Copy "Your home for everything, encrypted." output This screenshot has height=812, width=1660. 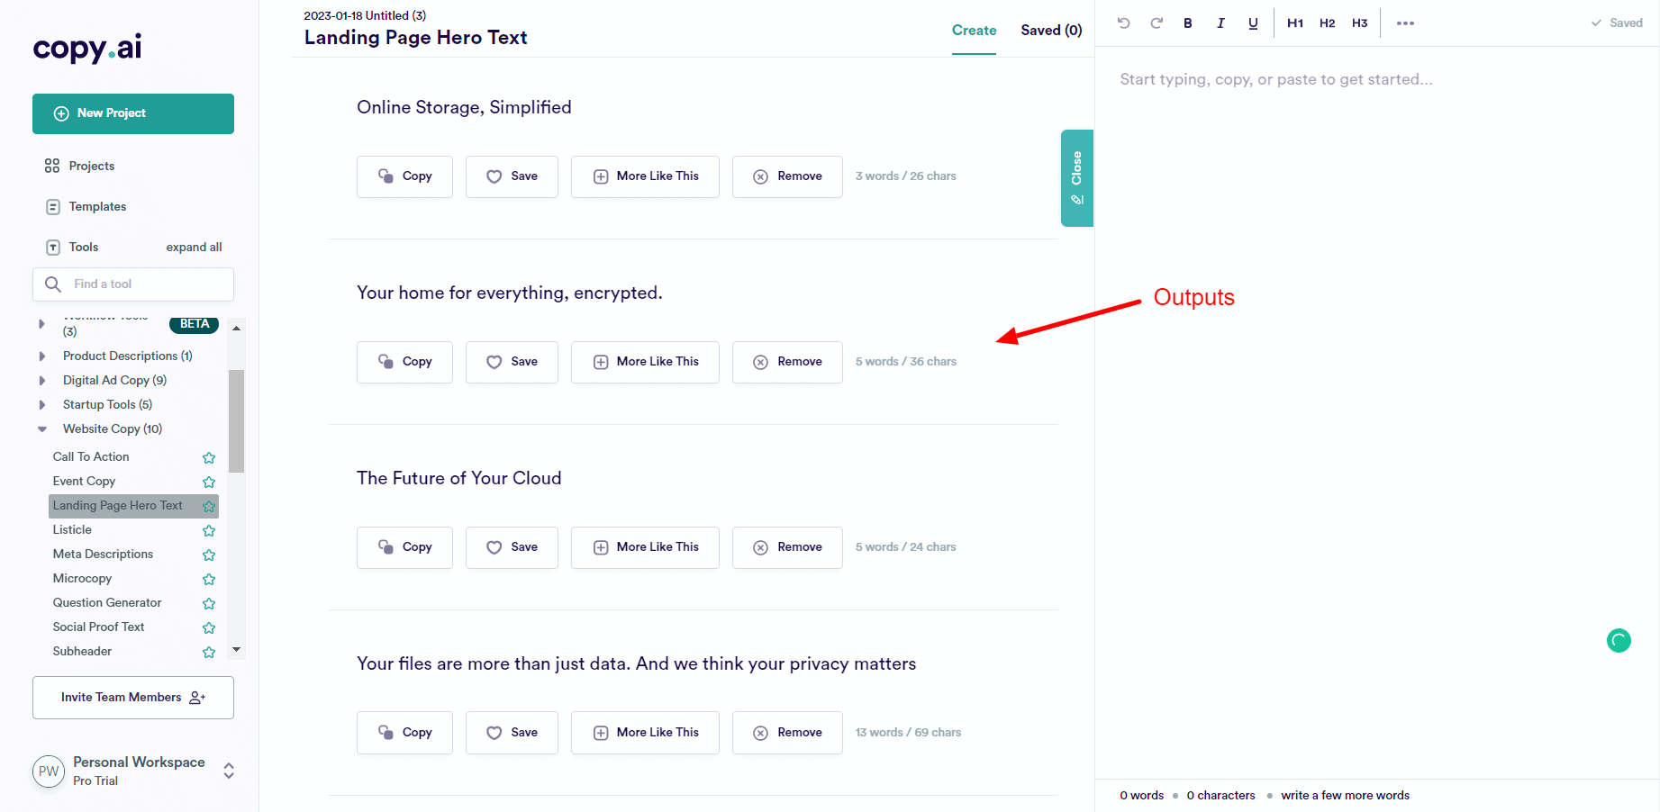tap(404, 362)
